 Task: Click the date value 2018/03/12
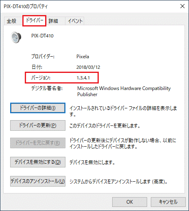point(88,67)
